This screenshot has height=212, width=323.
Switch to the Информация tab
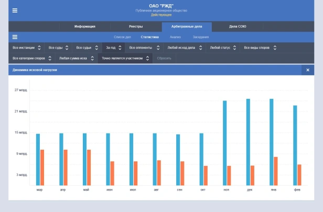85,27
